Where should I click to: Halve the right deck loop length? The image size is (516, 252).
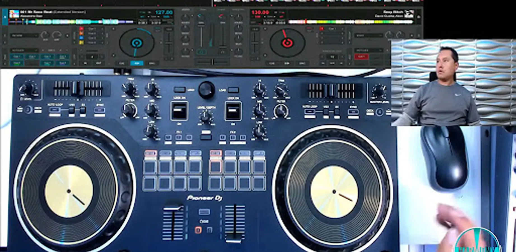(x=323, y=57)
